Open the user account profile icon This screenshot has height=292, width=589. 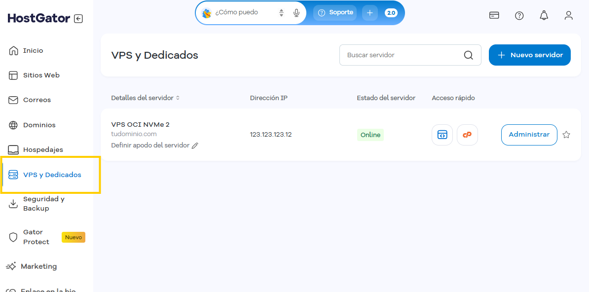[569, 15]
